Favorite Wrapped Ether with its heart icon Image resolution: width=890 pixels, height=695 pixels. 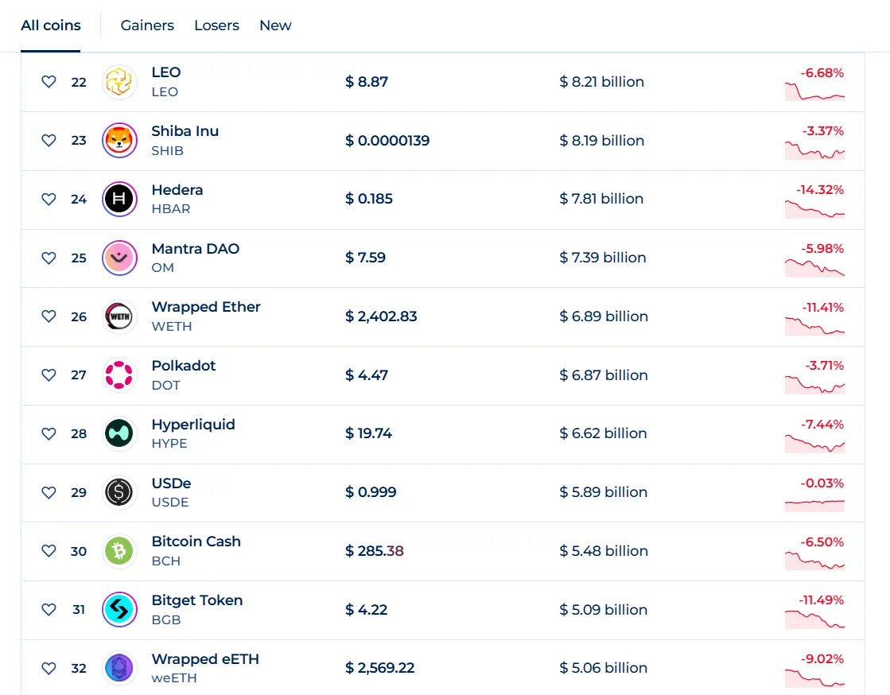click(x=49, y=316)
